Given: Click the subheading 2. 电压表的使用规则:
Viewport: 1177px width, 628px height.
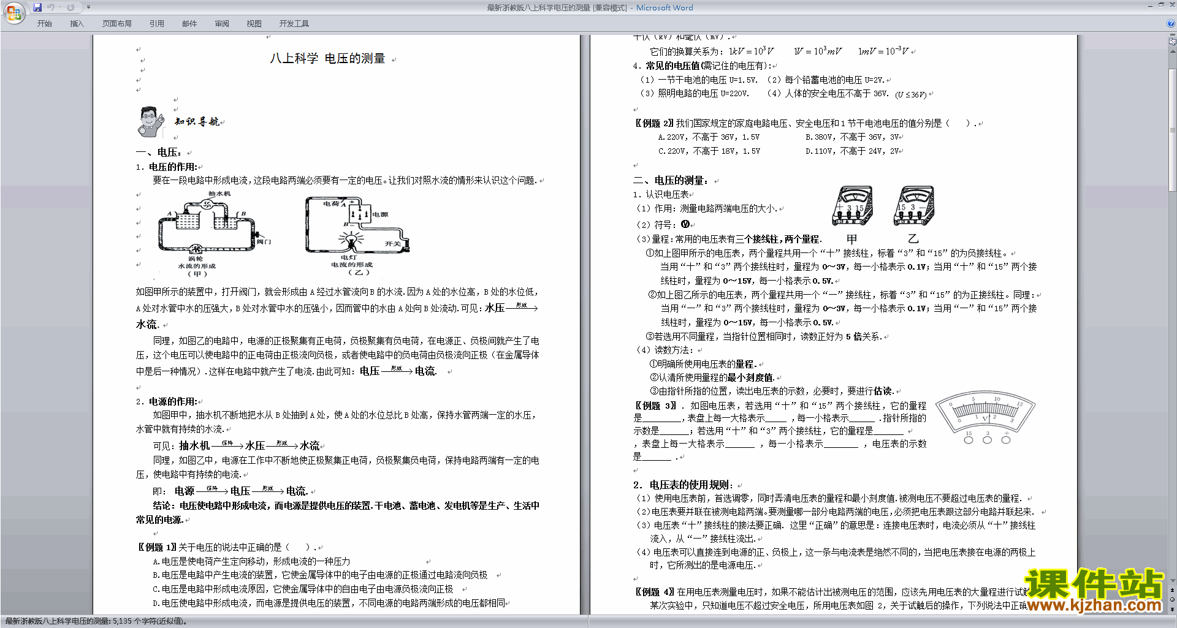Looking at the screenshot, I should tap(684, 485).
